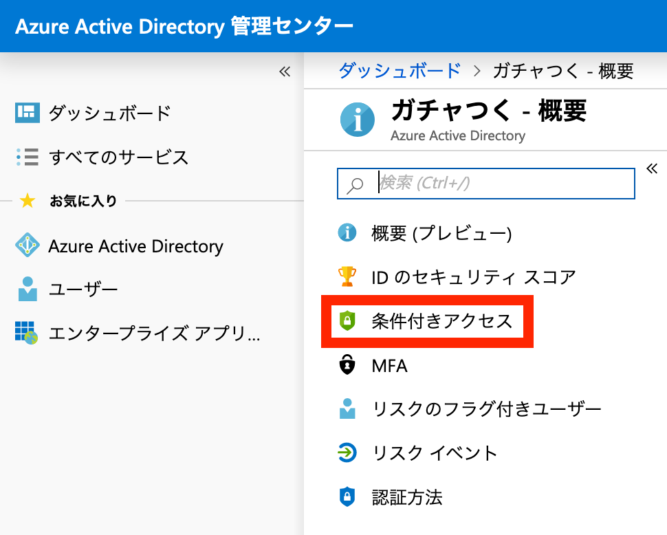Click the black MFA lock shield icon
The width and height of the screenshot is (667, 535).
pos(347,364)
